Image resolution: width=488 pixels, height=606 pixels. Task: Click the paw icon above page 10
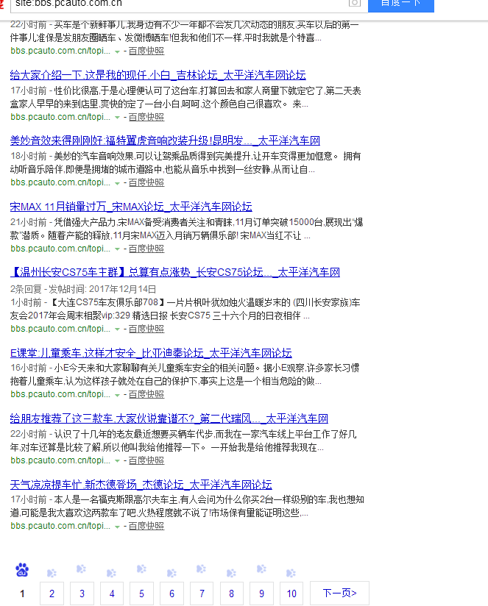[x=291, y=573]
